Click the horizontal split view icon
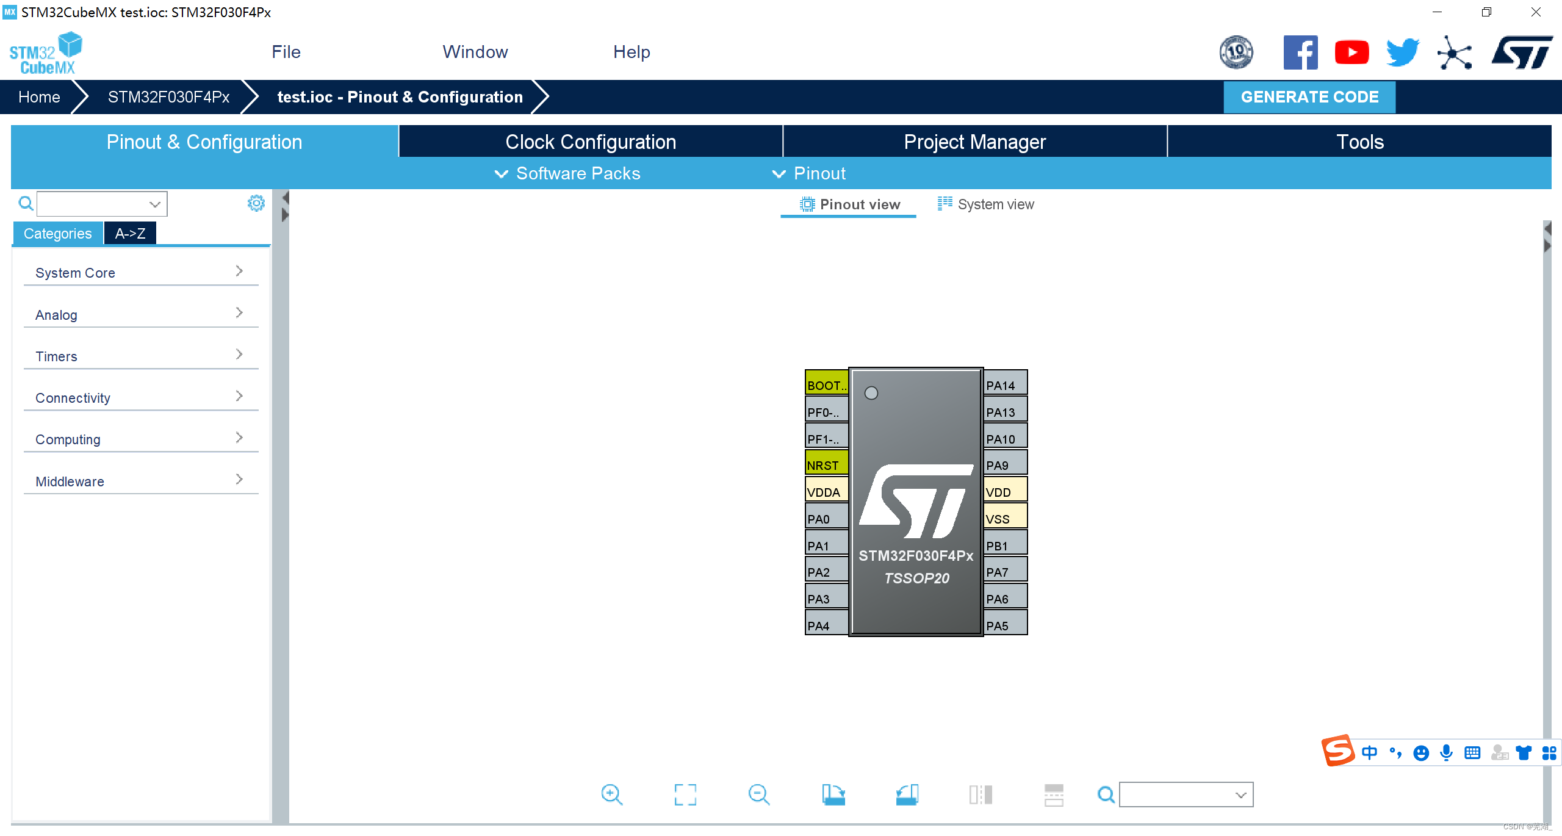Viewport: 1562px width, 836px height. (1054, 795)
